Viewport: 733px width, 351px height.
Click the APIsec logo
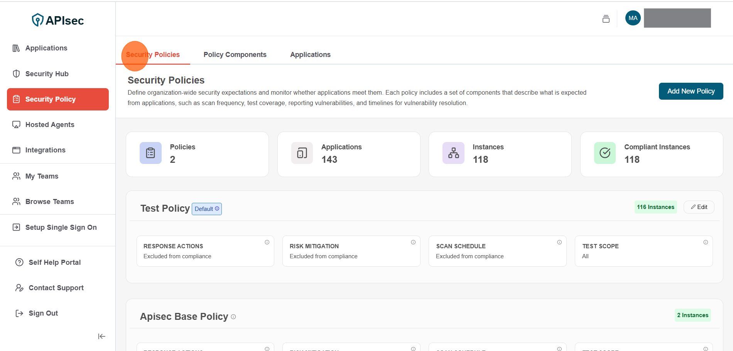pyautogui.click(x=58, y=20)
